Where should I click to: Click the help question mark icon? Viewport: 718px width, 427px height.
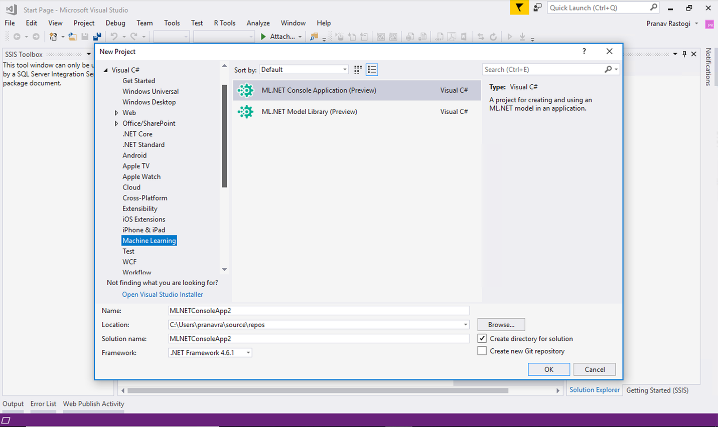584,51
